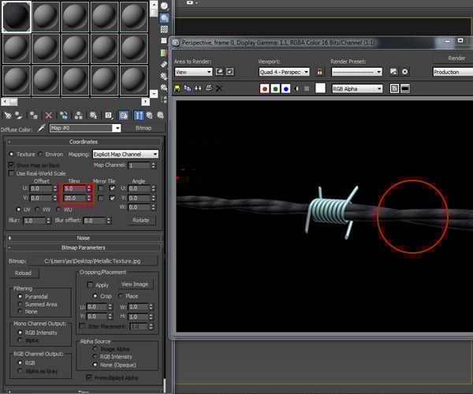The image size is (473, 394).
Task: Click the U Tiling input field
Action: pos(74,189)
